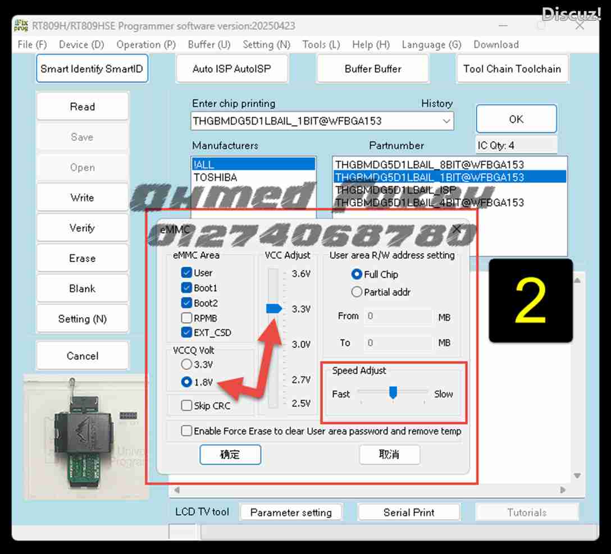Toggle the Skip CRC checkbox
Viewport: 611px width, 554px height.
pyautogui.click(x=186, y=406)
